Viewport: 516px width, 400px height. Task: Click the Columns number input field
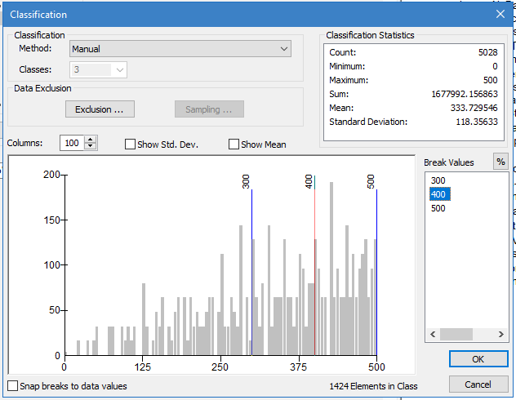(x=72, y=143)
